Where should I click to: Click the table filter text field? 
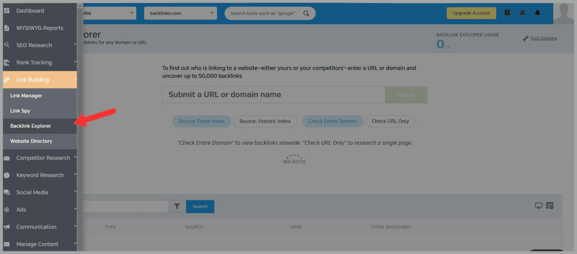(125, 207)
